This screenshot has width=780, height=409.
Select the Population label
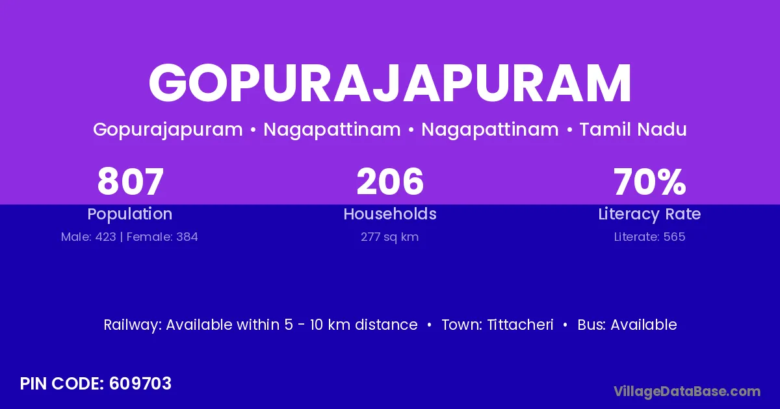pos(130,214)
